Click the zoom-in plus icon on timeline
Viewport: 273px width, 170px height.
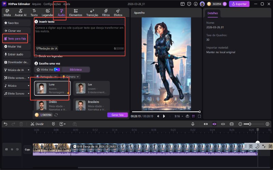[x=267, y=124]
